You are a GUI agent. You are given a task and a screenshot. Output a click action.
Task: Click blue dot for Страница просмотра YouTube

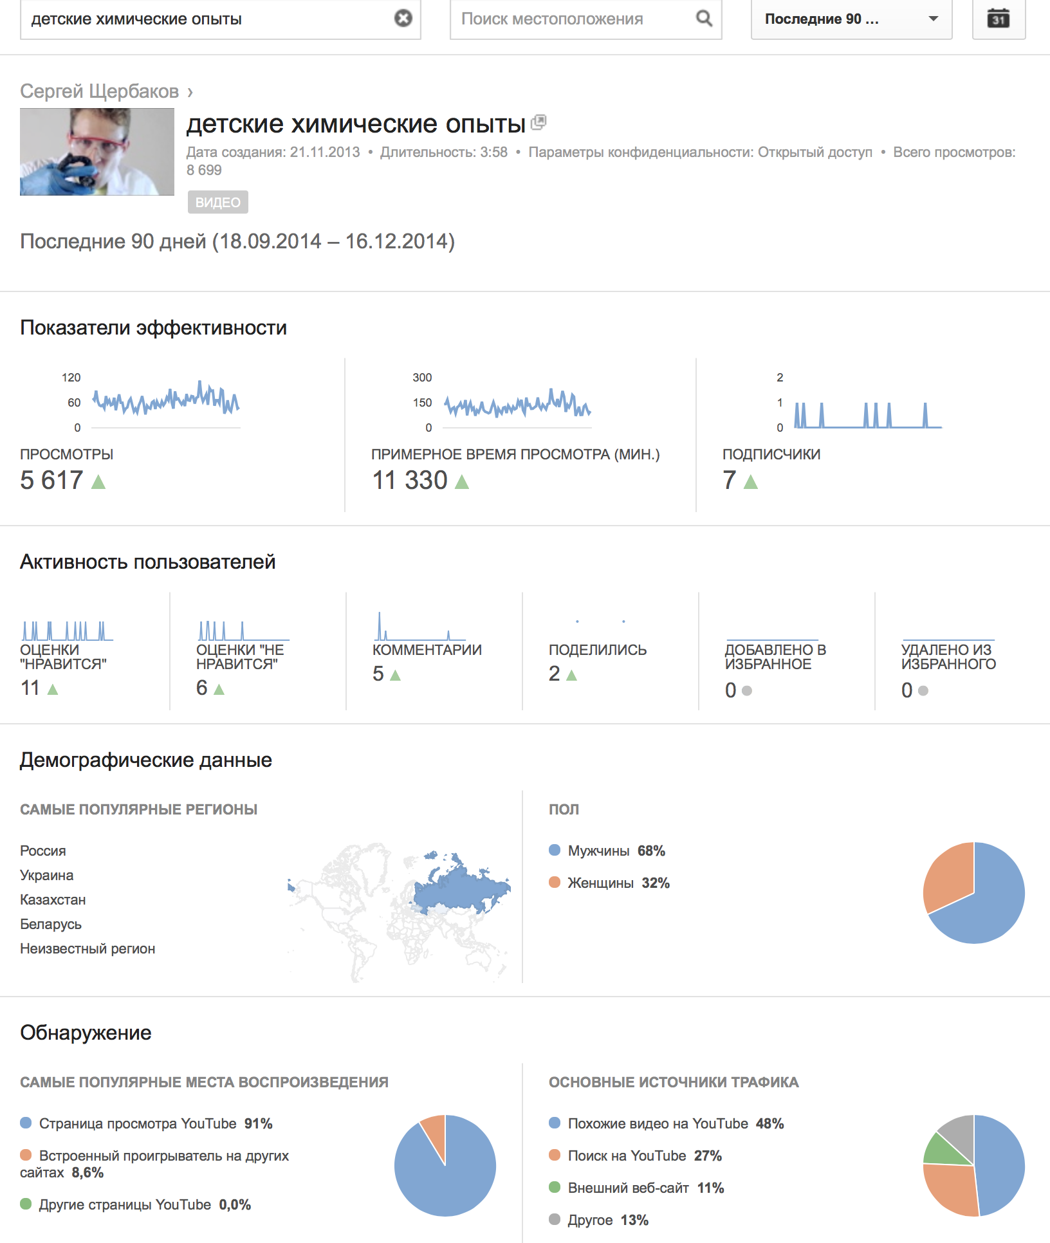(26, 1123)
